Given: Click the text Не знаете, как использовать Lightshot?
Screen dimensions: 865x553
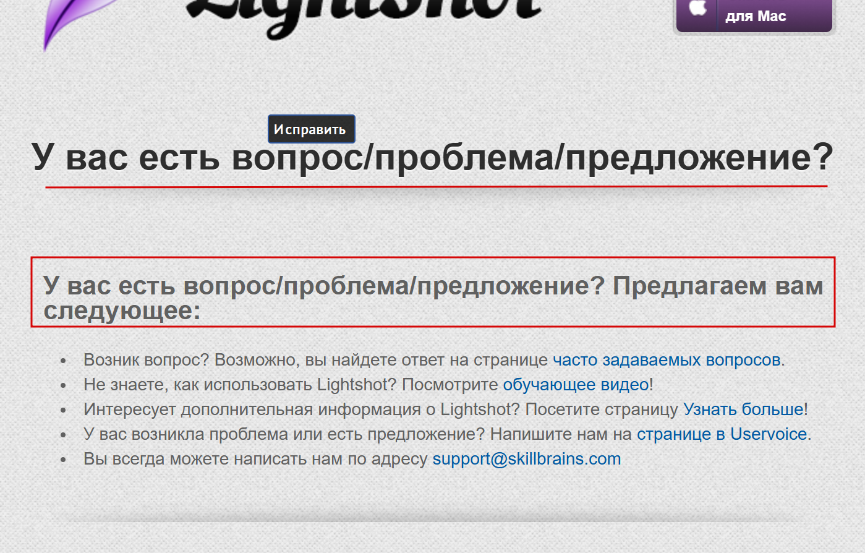Looking at the screenshot, I should click(240, 385).
